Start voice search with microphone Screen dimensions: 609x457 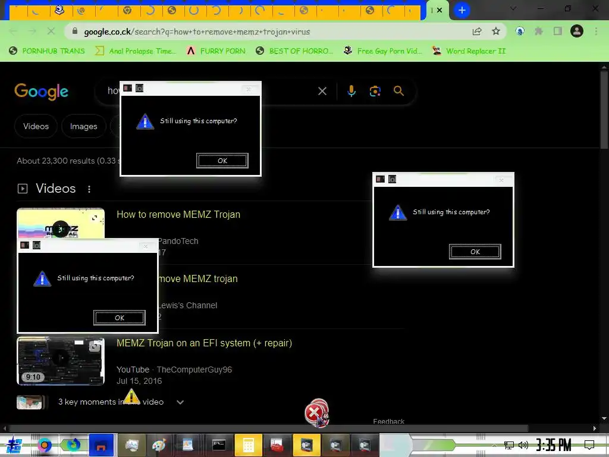click(351, 91)
